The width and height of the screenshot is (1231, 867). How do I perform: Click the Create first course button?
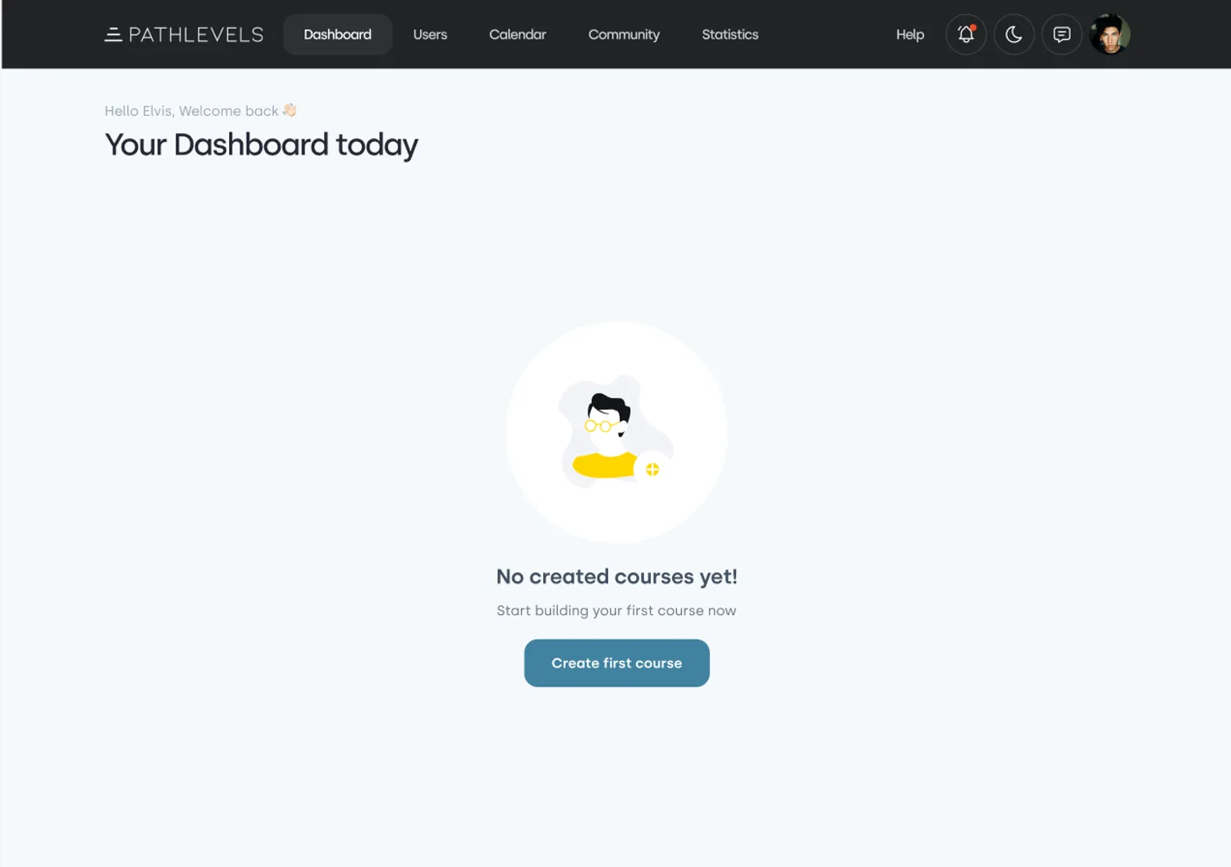point(616,663)
